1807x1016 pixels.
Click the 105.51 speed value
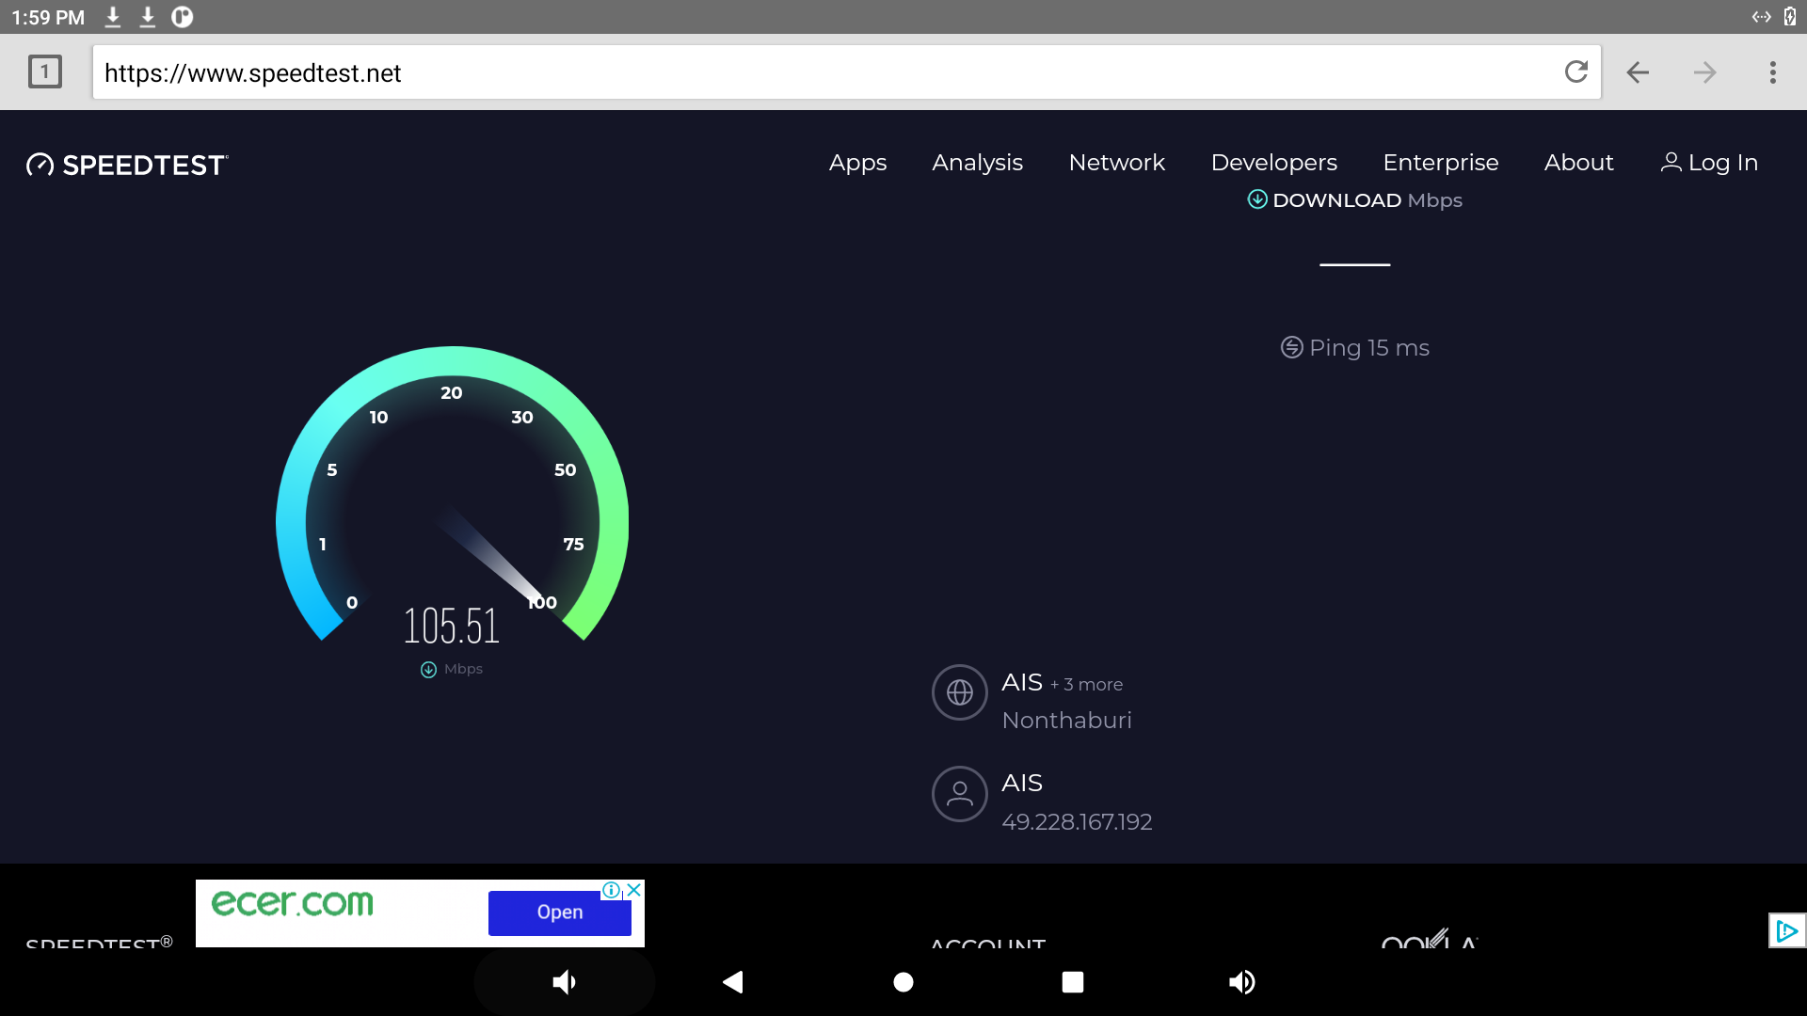pyautogui.click(x=452, y=627)
